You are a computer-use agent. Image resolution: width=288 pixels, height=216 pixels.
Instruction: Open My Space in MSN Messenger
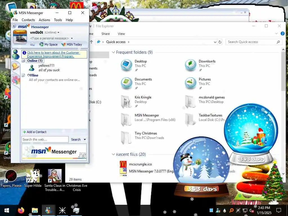pyautogui.click(x=48, y=44)
